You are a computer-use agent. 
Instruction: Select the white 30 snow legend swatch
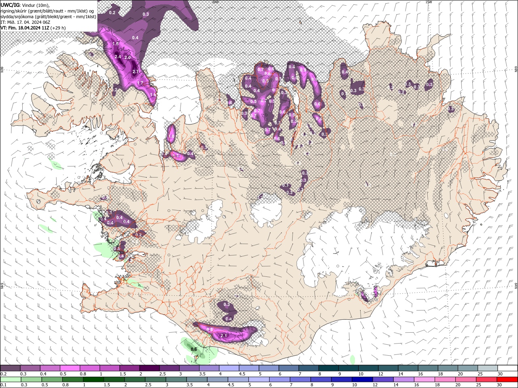click(507, 368)
